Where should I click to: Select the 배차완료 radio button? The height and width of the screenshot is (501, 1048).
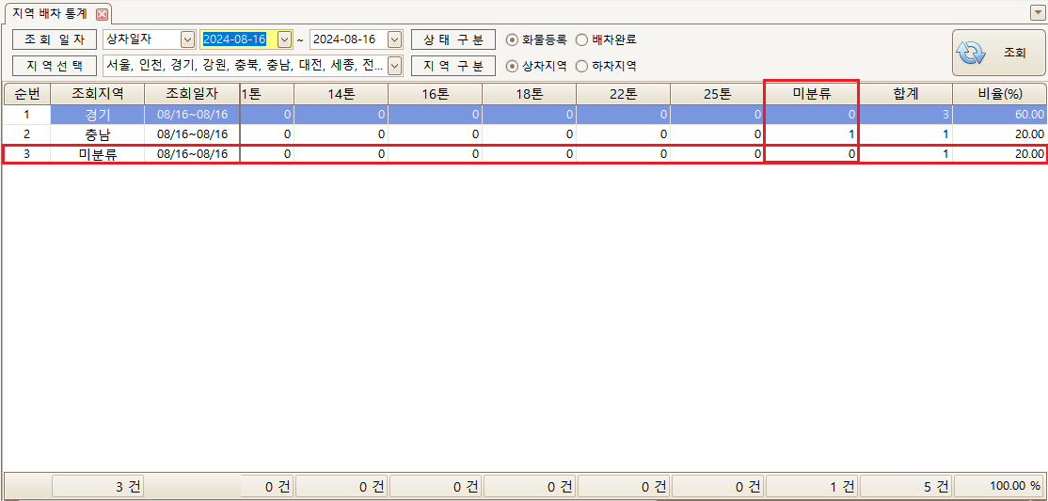[581, 39]
